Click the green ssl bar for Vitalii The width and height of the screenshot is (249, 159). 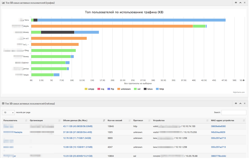click(x=42, y=75)
